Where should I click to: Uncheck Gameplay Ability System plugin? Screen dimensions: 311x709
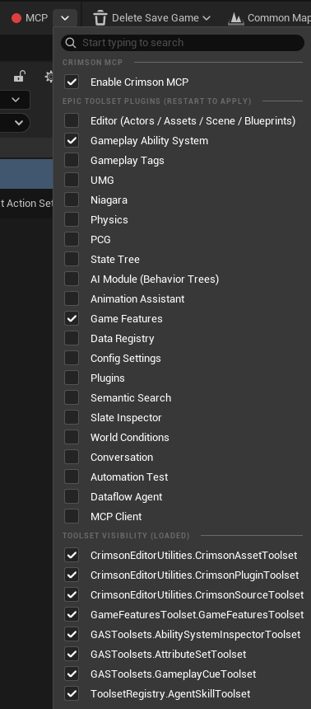point(72,141)
